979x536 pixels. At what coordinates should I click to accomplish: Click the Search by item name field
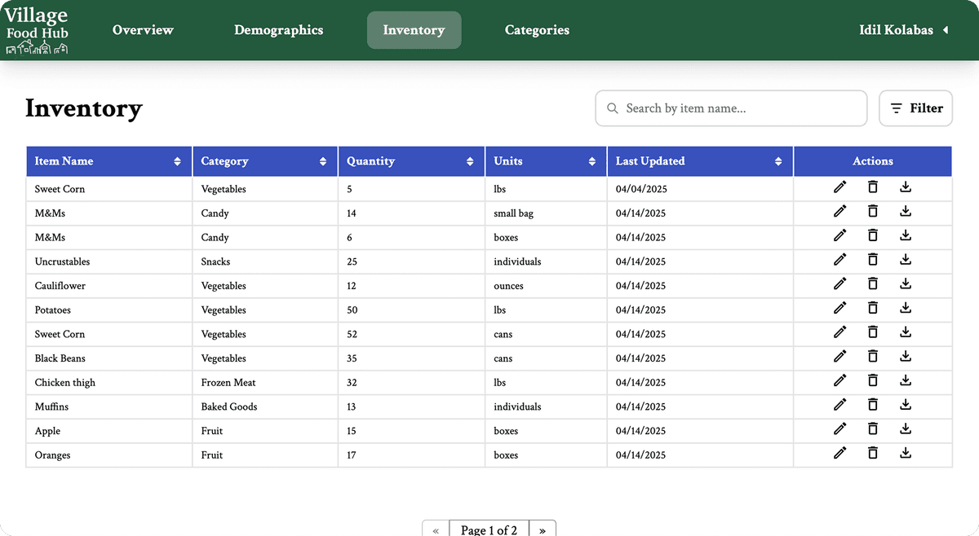pyautogui.click(x=731, y=108)
